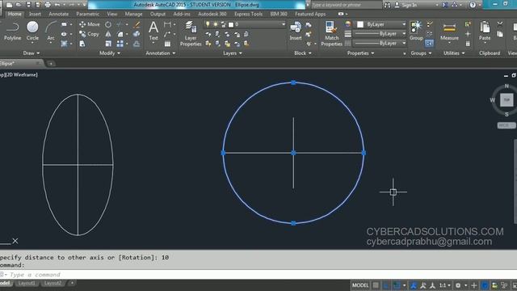The image size is (517, 291).
Task: Open the Annotate ribbon tab
Action: [59, 14]
